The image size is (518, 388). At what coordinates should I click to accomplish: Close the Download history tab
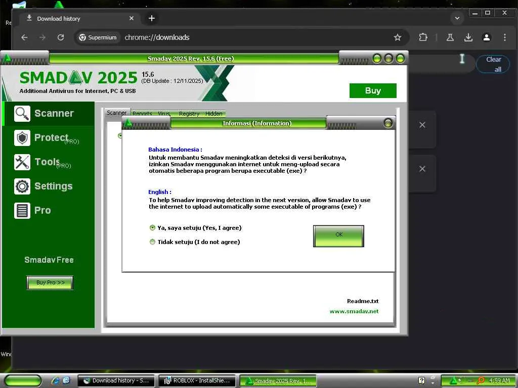(132, 18)
